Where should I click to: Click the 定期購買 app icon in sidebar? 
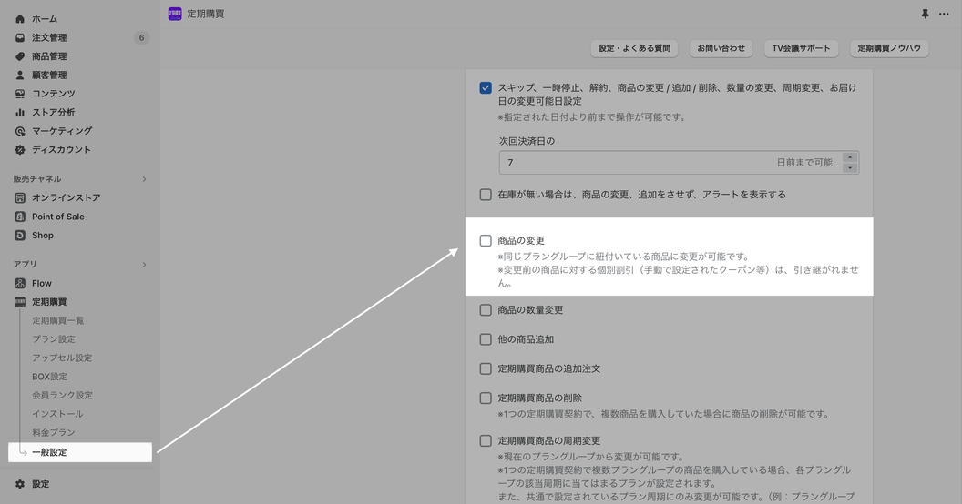tap(20, 302)
